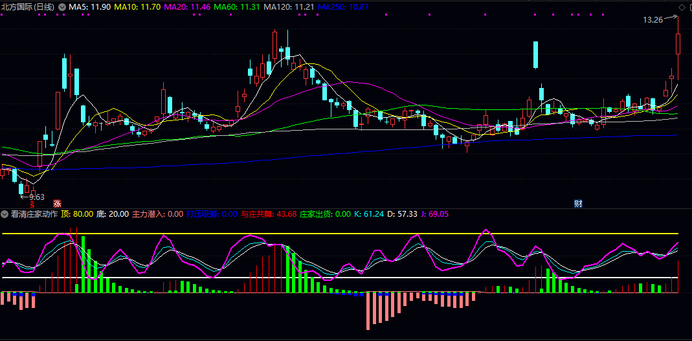Screen dimensions: 692x341
Task: Select the MA10: 11.70 label
Action: tap(137, 7)
